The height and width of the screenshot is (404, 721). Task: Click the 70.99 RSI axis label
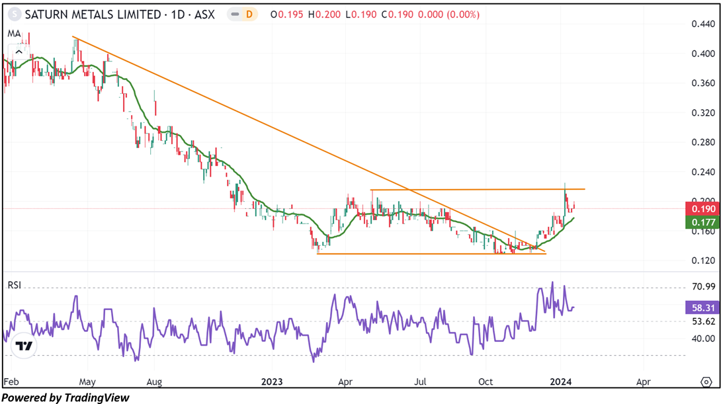tap(704, 287)
